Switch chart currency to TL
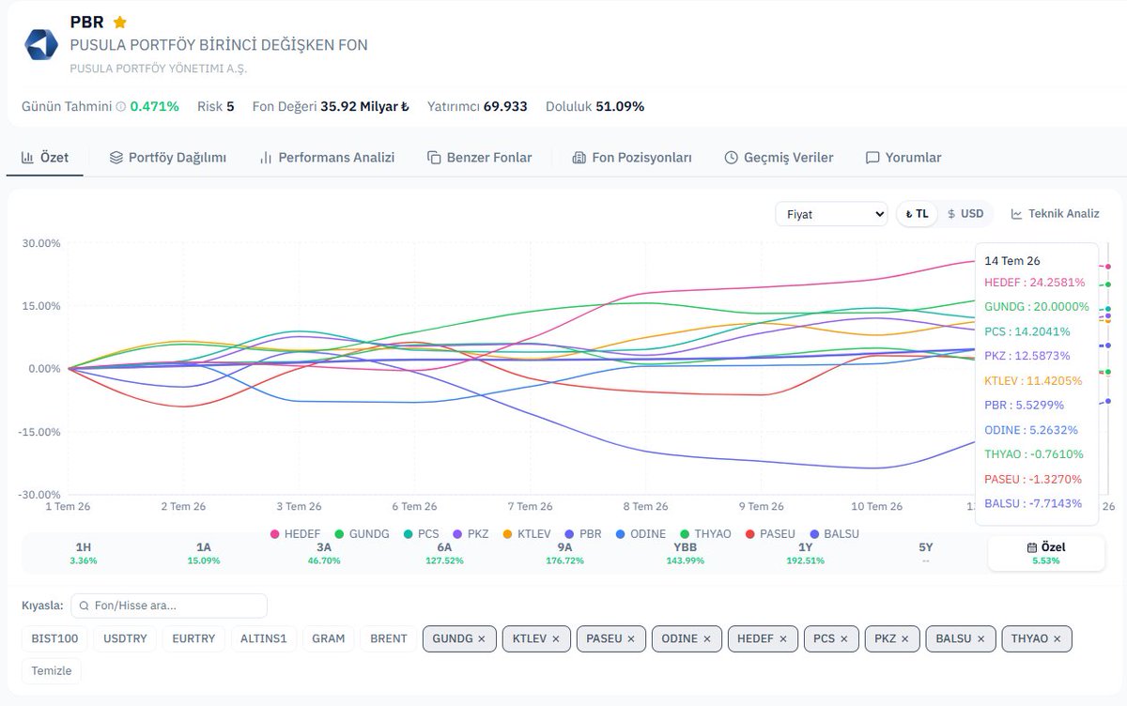 click(x=917, y=214)
